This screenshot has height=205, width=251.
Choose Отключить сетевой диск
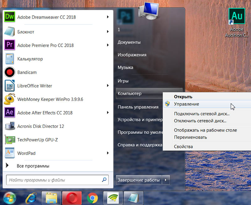[200, 121]
